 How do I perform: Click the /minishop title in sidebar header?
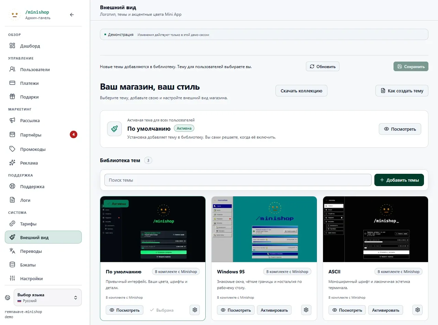(x=37, y=12)
